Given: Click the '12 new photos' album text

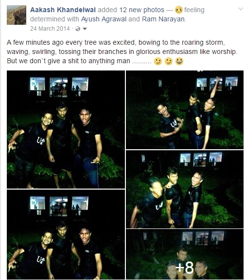Looking at the screenshot, I should (x=142, y=10).
